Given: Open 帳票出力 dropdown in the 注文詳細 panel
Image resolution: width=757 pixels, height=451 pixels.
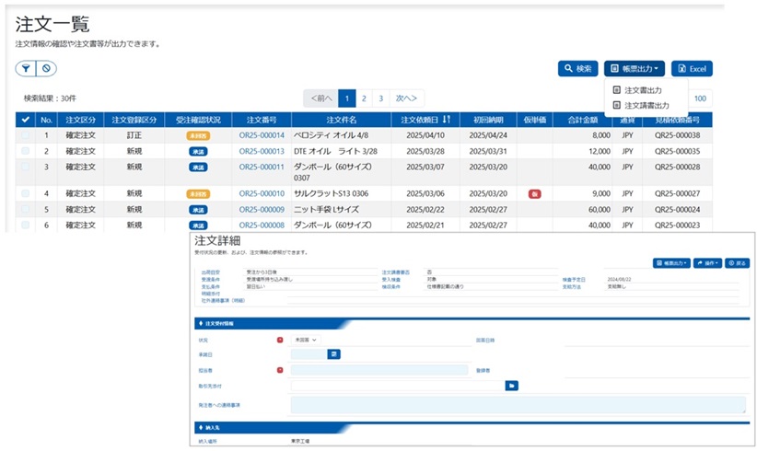Looking at the screenshot, I should (x=671, y=262).
